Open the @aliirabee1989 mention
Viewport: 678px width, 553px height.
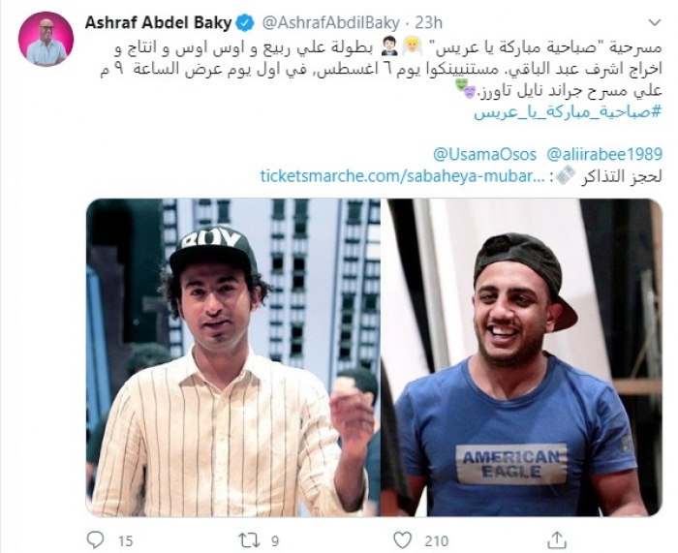[x=604, y=154]
